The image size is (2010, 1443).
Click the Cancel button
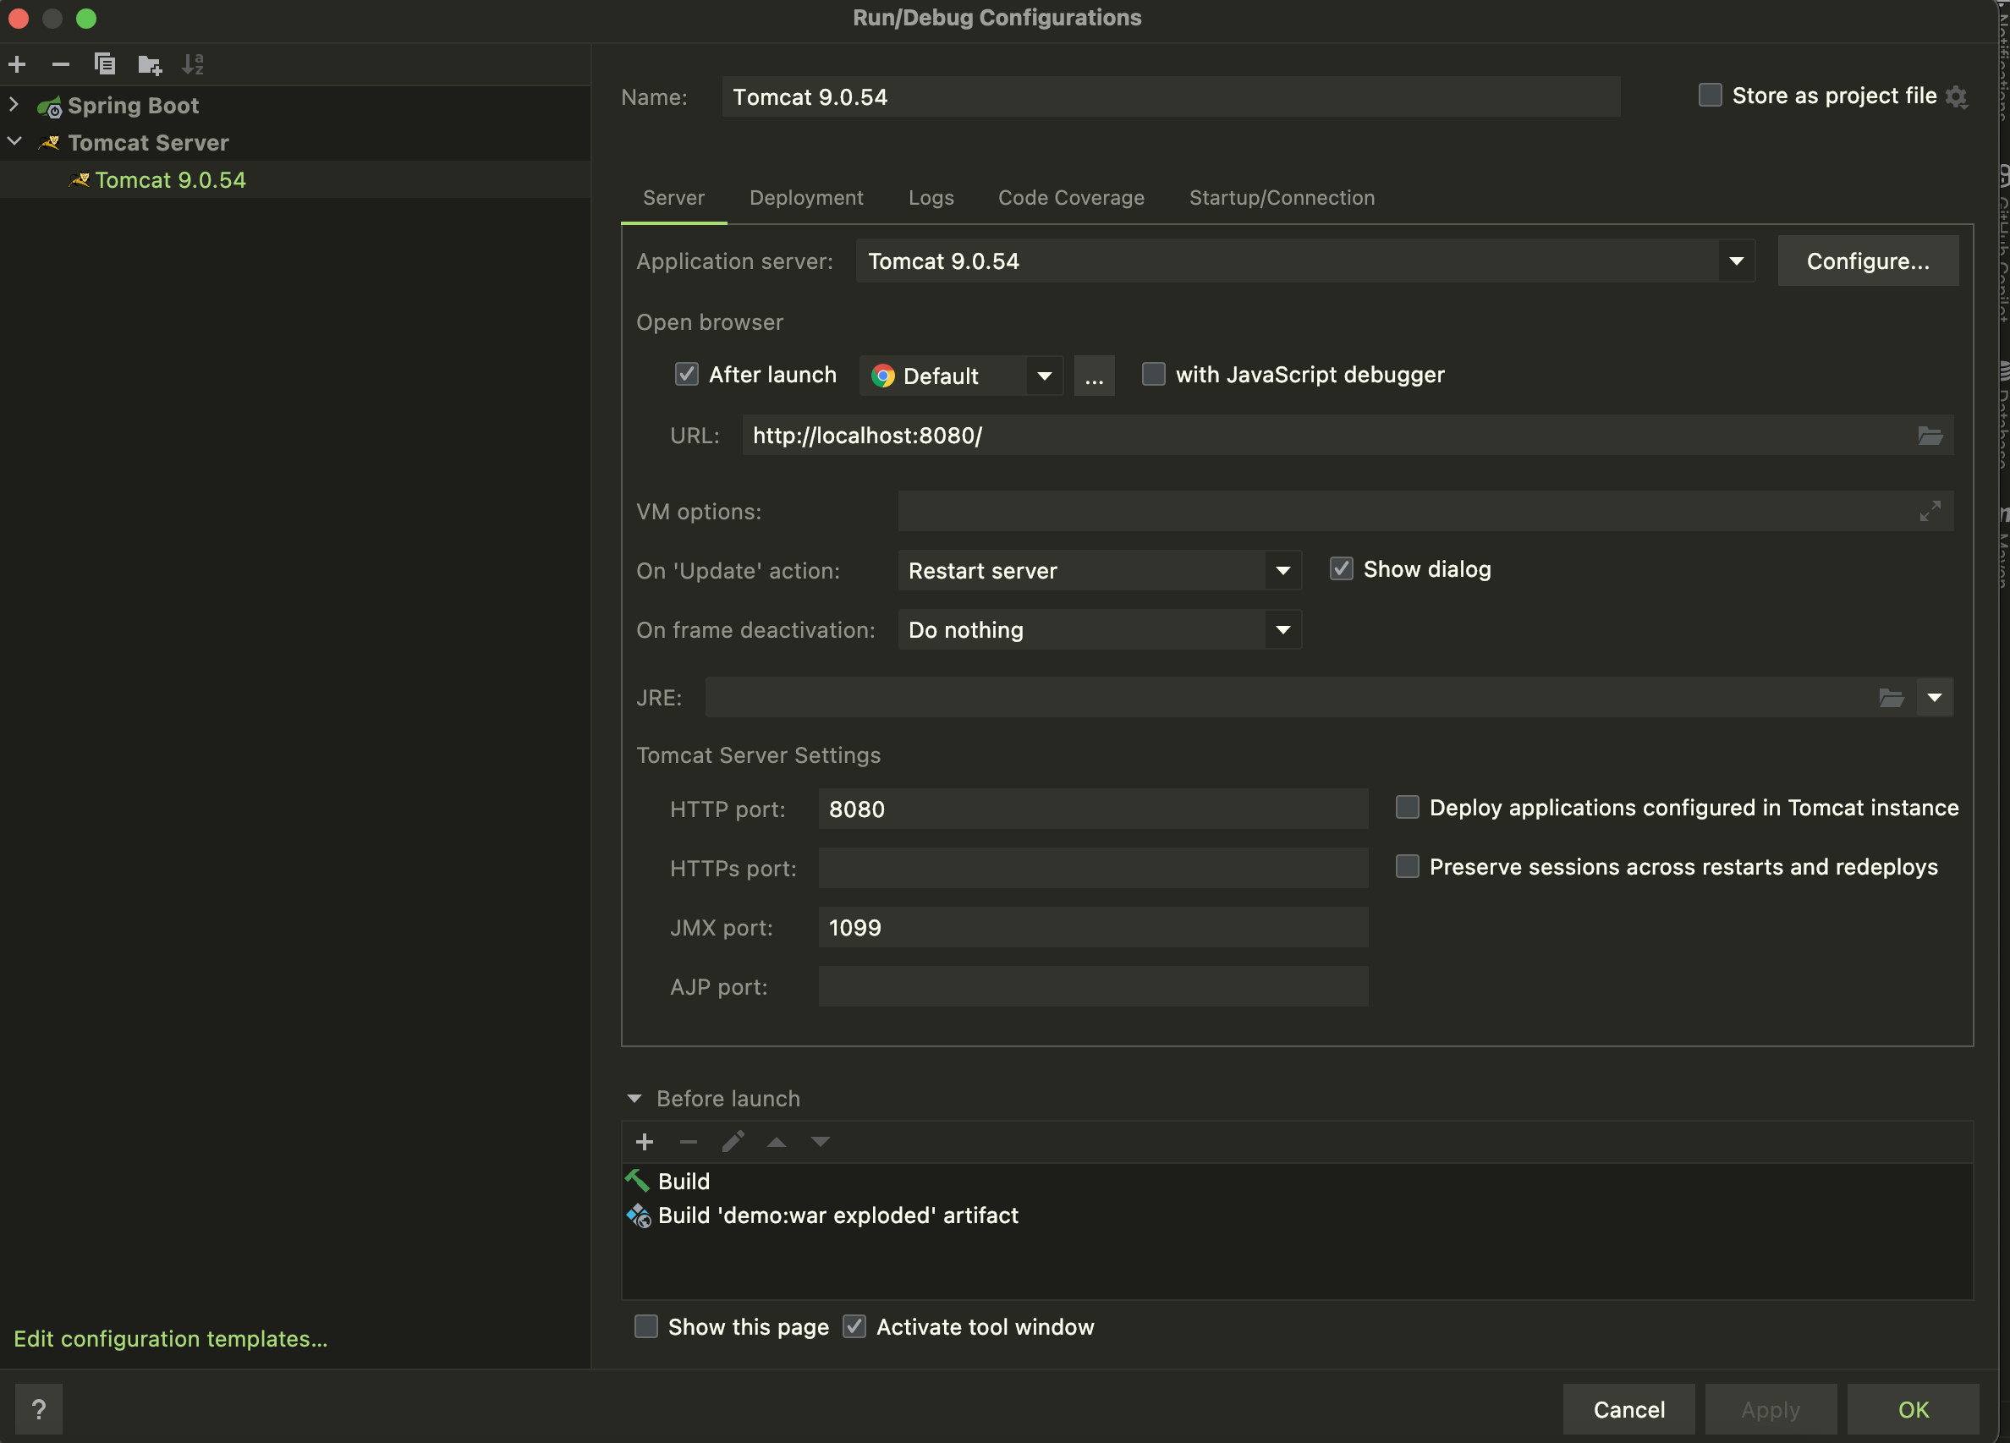tap(1628, 1409)
